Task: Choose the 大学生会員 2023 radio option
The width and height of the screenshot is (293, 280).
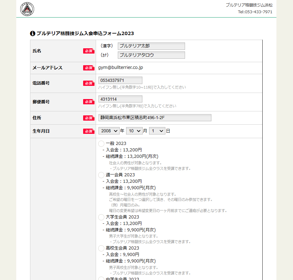Action: (x=101, y=217)
